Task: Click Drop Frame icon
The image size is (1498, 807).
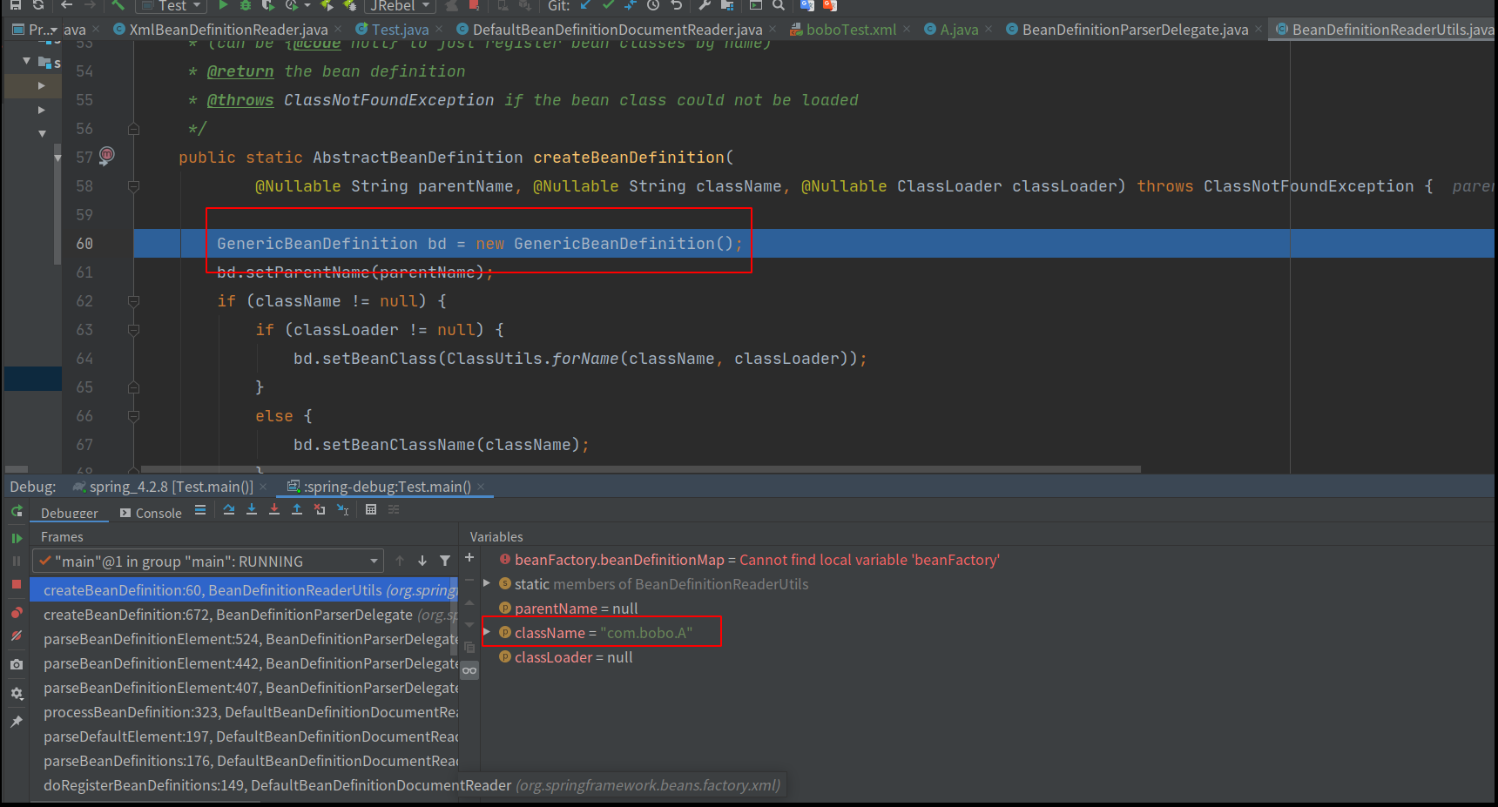Action: [320, 510]
